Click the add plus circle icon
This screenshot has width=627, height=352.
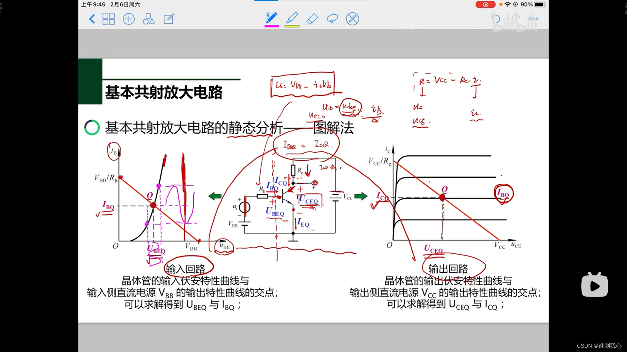coord(129,19)
